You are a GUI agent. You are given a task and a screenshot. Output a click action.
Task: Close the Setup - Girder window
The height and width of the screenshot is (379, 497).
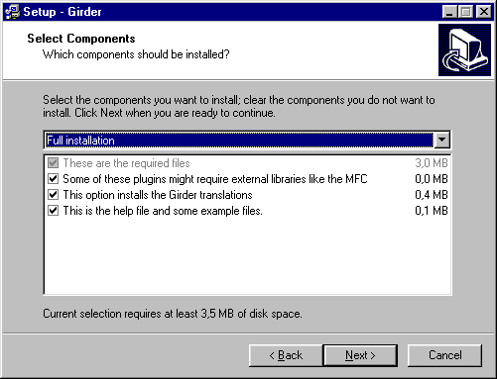(484, 12)
